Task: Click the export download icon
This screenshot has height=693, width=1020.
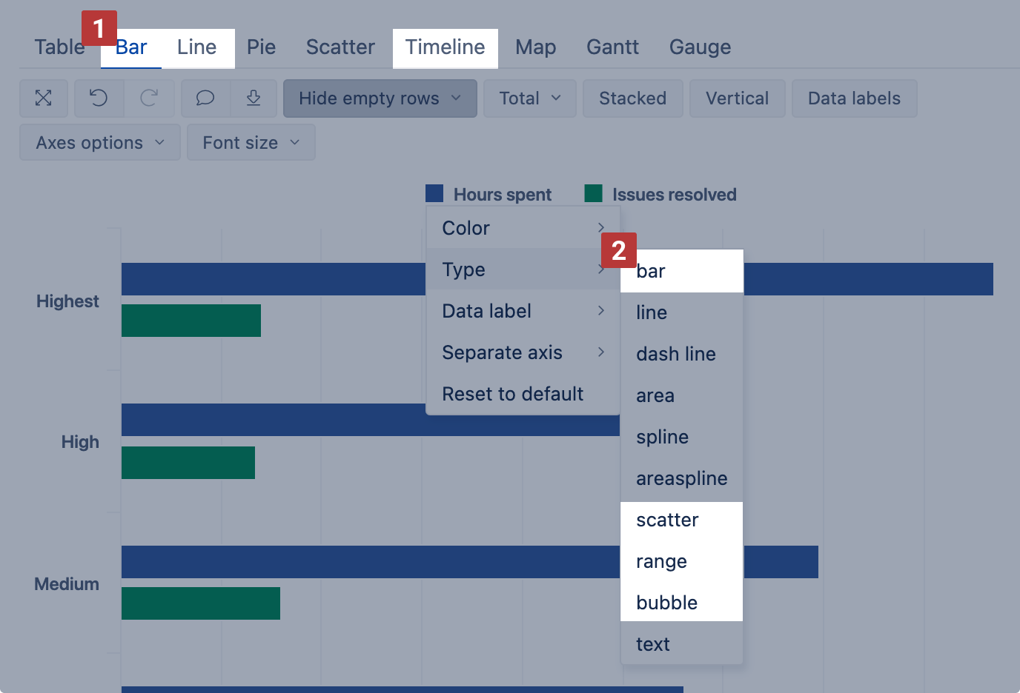Action: click(x=254, y=98)
